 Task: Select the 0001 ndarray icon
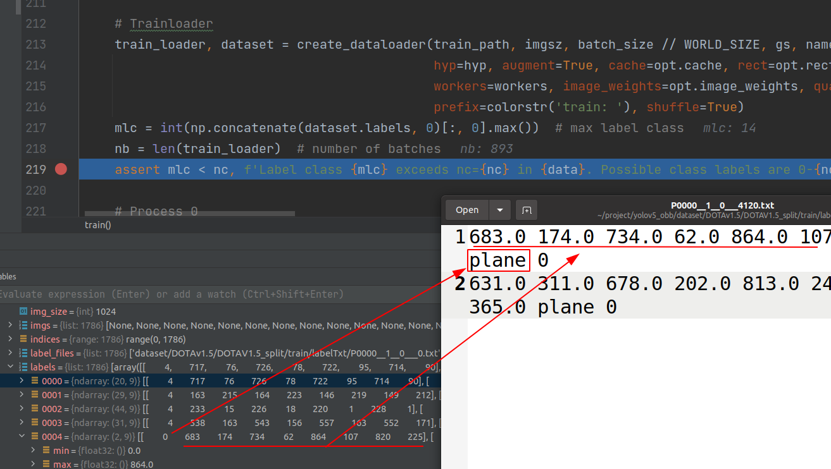(35, 395)
